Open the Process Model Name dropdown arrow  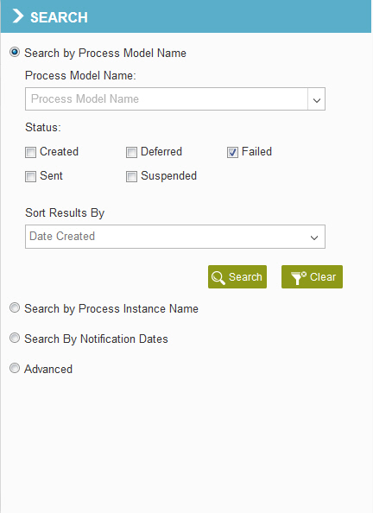(x=316, y=99)
